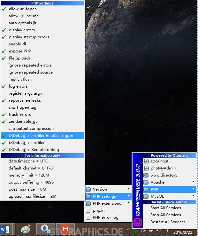Enable register argc argv option
Screen dimensions: 198x236
(42, 93)
